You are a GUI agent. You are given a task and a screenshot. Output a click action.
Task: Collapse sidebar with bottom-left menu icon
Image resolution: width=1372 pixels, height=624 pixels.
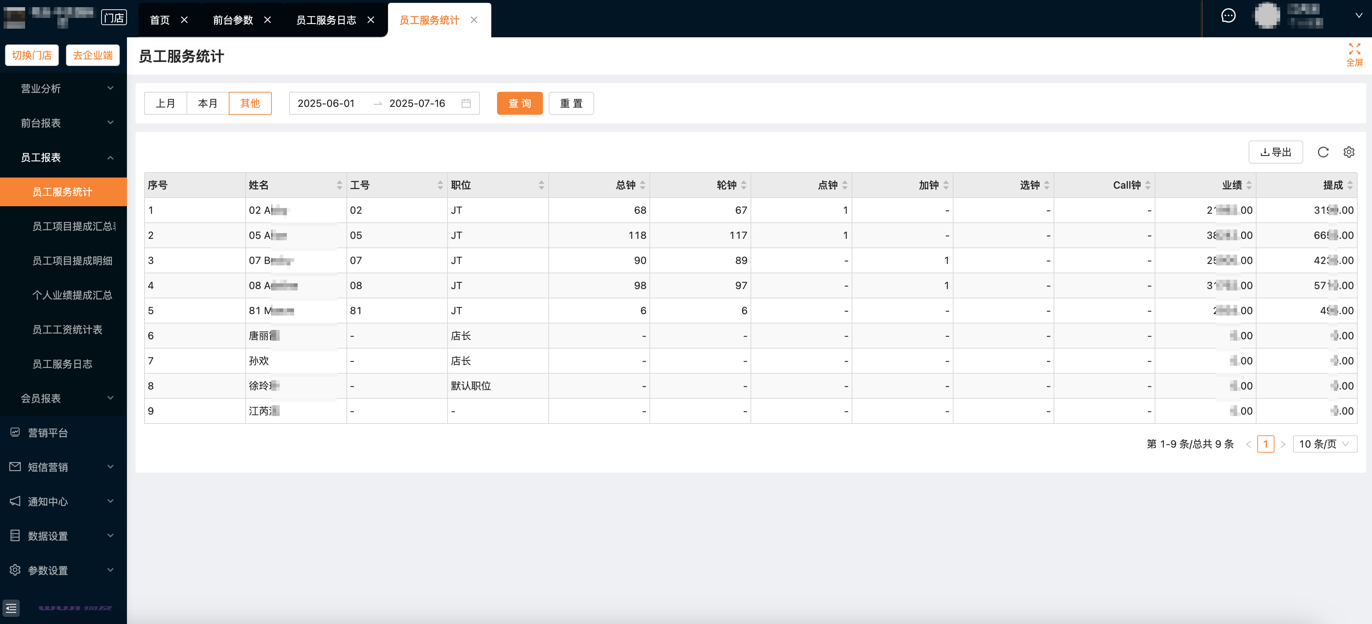click(11, 608)
